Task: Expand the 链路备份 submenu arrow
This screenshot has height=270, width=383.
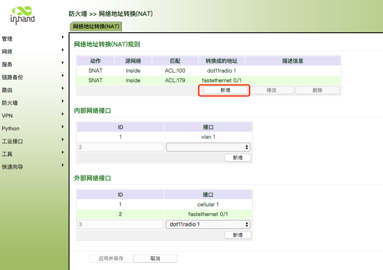Action: coord(63,76)
